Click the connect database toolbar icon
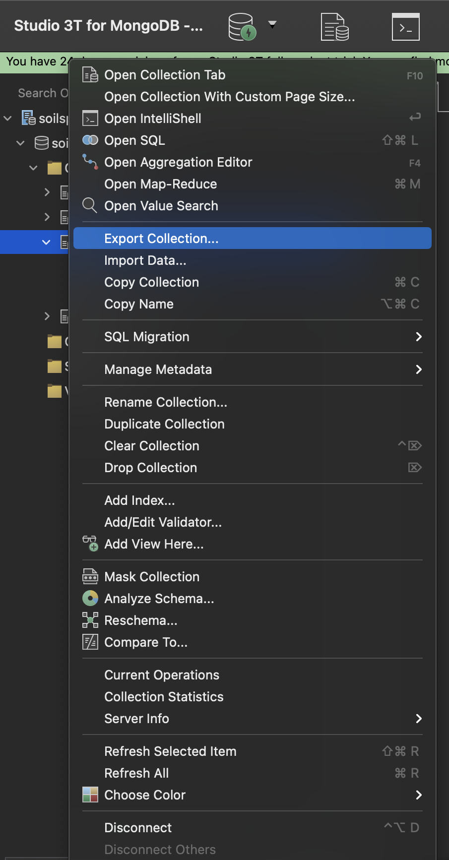The width and height of the screenshot is (449, 860). pyautogui.click(x=242, y=26)
